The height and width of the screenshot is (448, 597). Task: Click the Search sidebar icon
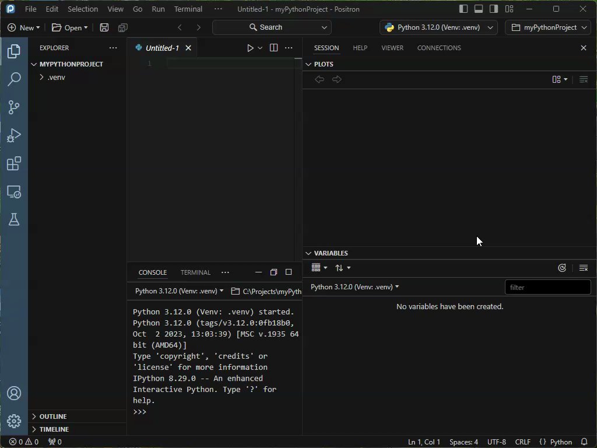point(14,79)
